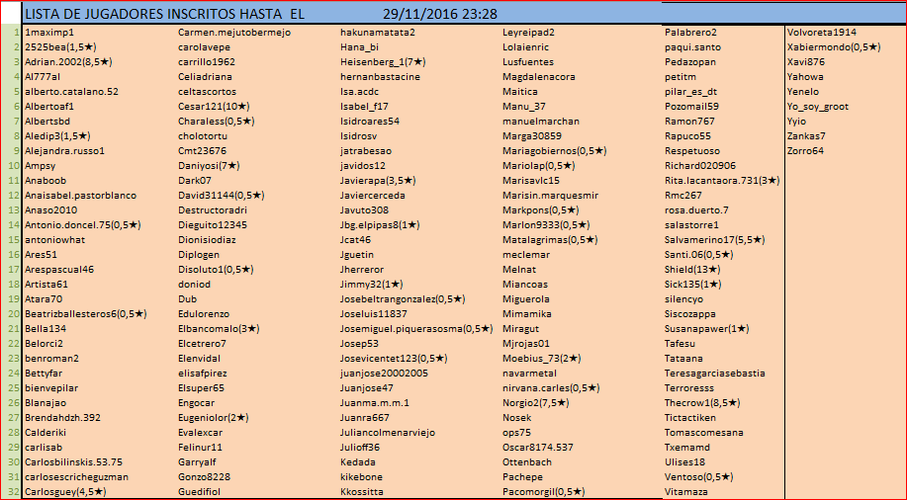Click row header number 16

pyautogui.click(x=11, y=254)
